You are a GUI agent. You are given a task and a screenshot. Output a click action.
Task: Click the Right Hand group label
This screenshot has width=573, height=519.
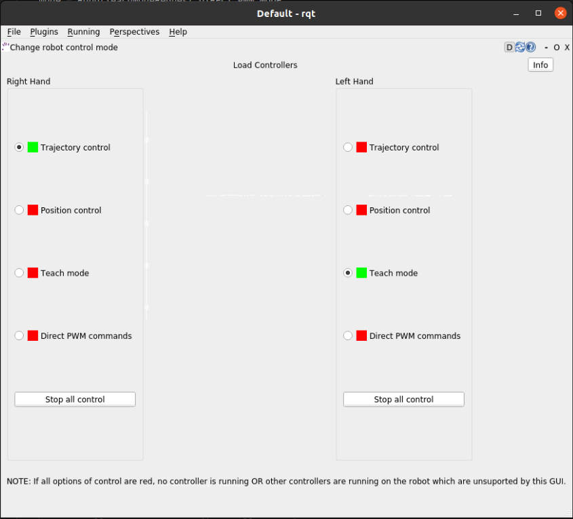tap(28, 81)
